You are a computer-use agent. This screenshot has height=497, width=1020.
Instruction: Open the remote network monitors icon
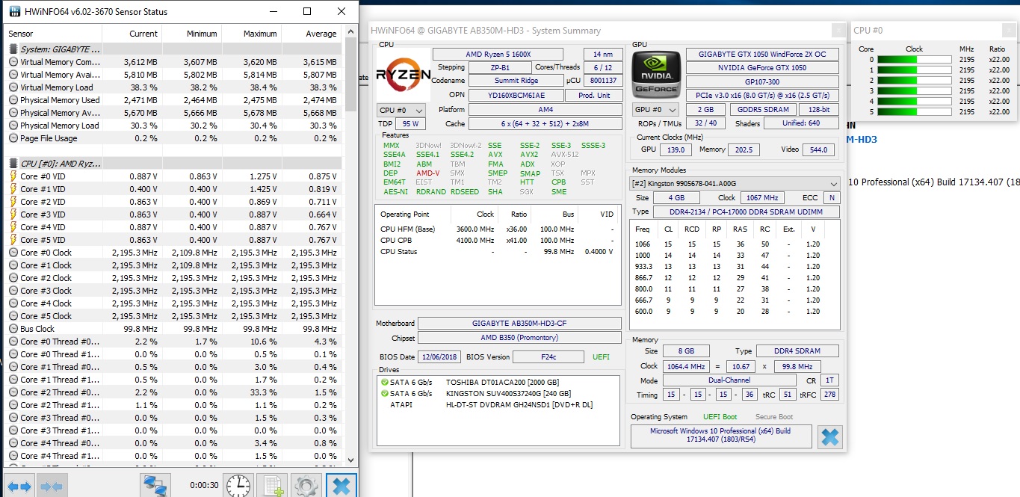[x=155, y=486]
